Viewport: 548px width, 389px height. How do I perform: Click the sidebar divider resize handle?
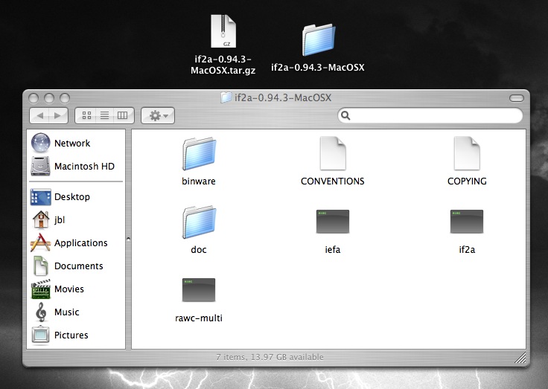click(128, 239)
